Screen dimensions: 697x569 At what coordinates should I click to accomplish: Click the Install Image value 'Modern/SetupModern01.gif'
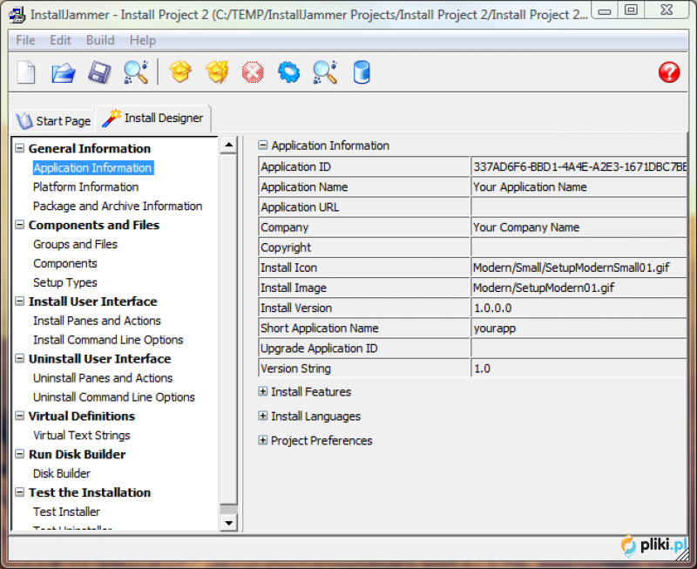click(579, 288)
